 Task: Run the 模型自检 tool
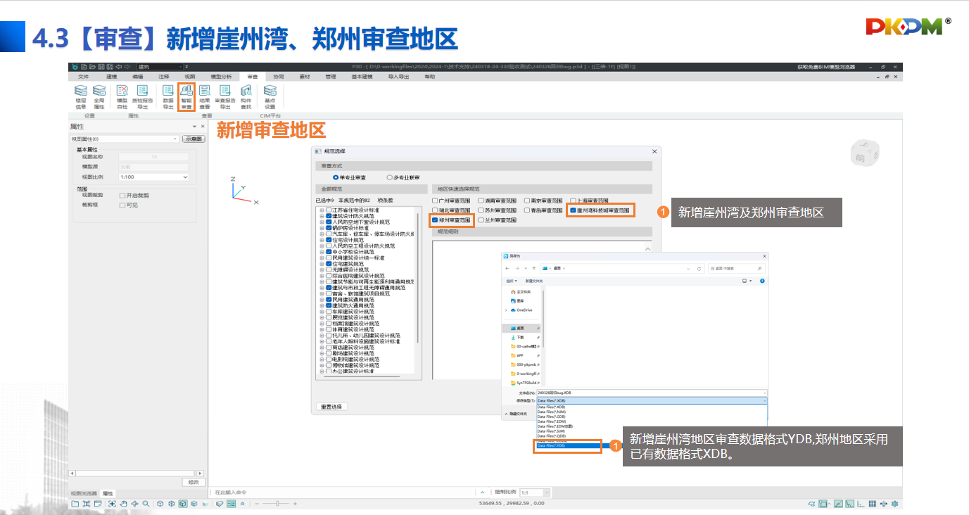pyautogui.click(x=122, y=97)
